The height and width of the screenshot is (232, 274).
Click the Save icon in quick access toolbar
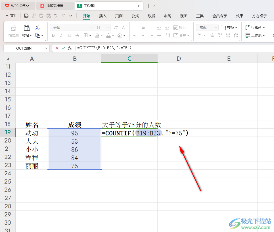pyautogui.click(x=26, y=16)
